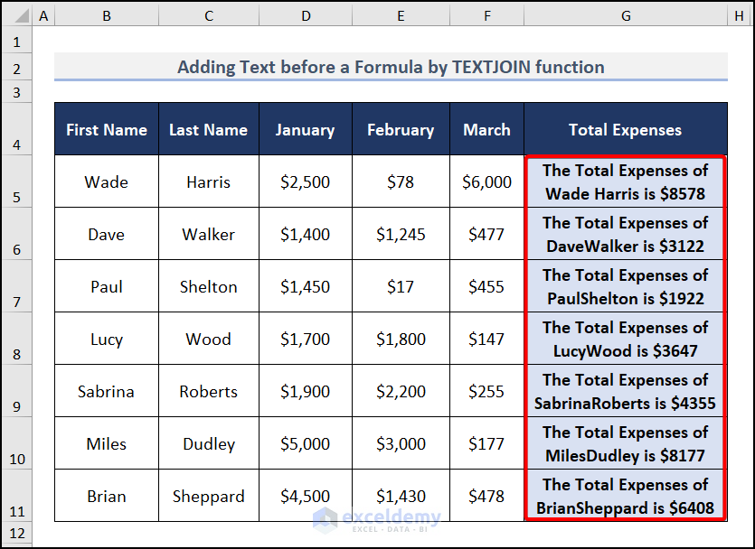This screenshot has height=549, width=755.
Task: Select the cell with last name Sheppard
Action: click(x=209, y=497)
